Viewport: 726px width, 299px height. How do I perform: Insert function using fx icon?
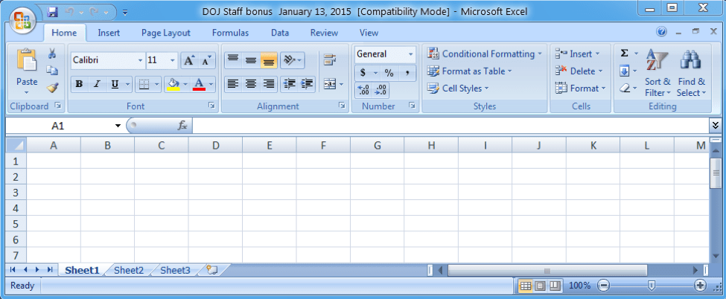[182, 126]
